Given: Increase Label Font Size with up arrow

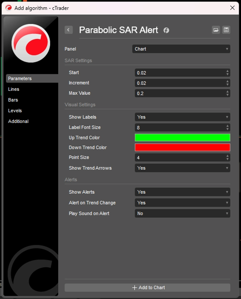Looking at the screenshot, I should pos(227,126).
